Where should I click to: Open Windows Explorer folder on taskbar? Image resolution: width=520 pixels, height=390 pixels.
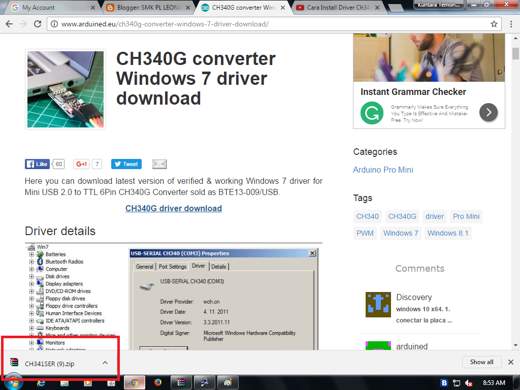[64, 383]
